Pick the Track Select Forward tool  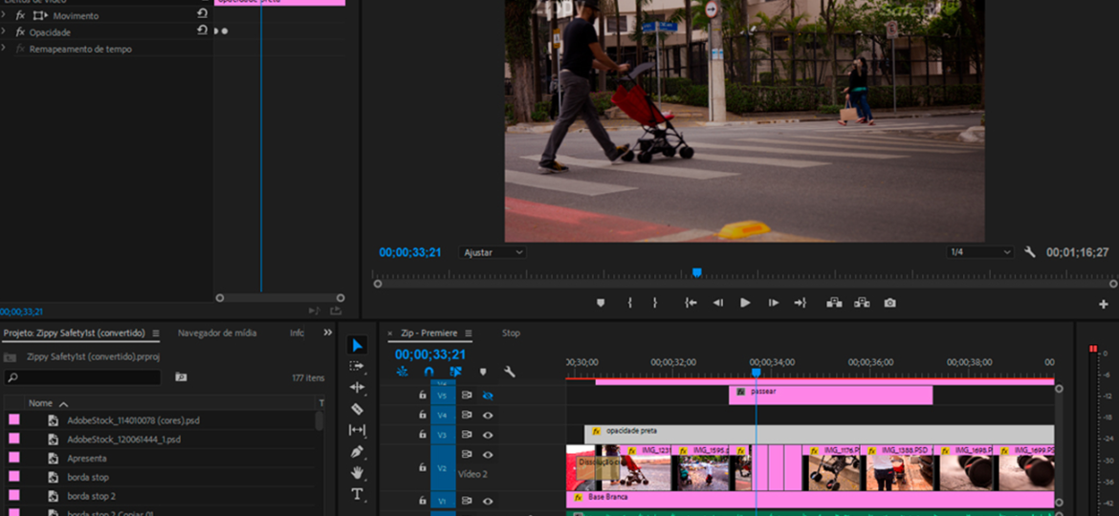[357, 366]
